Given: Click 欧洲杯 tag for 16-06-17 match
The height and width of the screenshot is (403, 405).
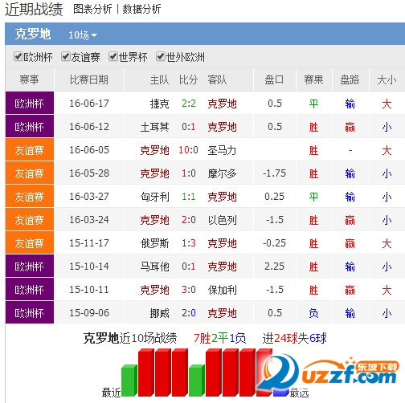Looking at the screenshot, I should [x=30, y=103].
